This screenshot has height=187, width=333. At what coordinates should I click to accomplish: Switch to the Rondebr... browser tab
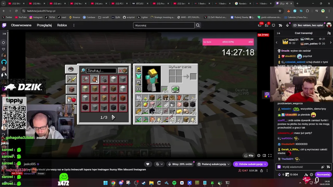coord(243,4)
